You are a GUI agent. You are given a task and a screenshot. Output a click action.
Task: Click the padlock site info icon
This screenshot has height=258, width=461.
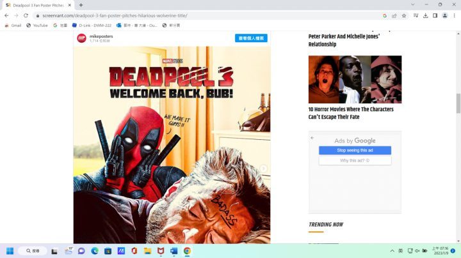37,15
